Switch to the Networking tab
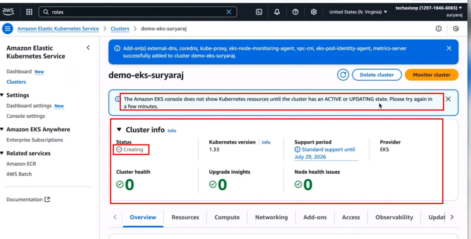Image resolution: width=471 pixels, height=239 pixels. [x=271, y=217]
